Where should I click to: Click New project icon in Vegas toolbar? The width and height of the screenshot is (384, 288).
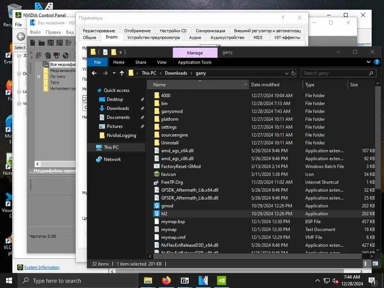(33, 43)
